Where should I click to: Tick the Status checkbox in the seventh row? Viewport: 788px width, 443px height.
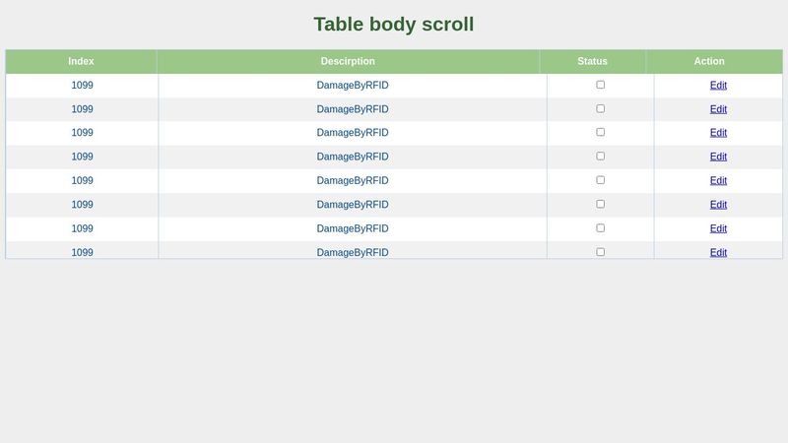pos(600,228)
